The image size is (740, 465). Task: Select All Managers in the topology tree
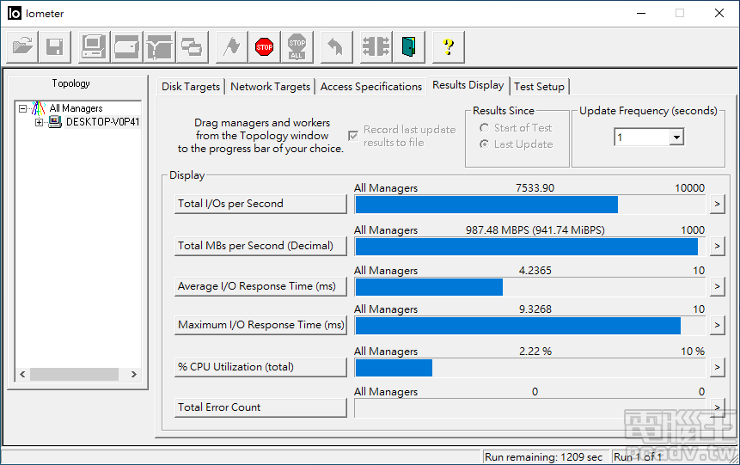click(x=76, y=108)
